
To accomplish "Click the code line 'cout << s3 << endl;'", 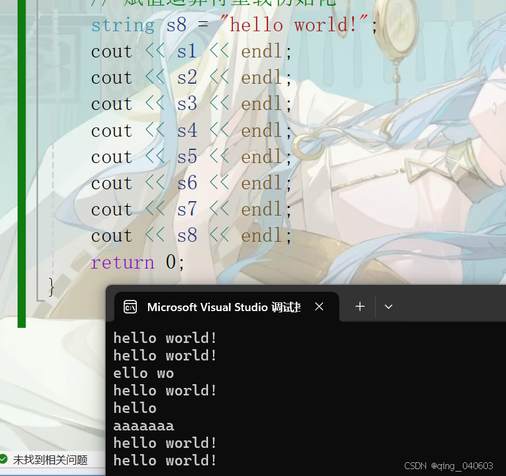I will pos(191,104).
